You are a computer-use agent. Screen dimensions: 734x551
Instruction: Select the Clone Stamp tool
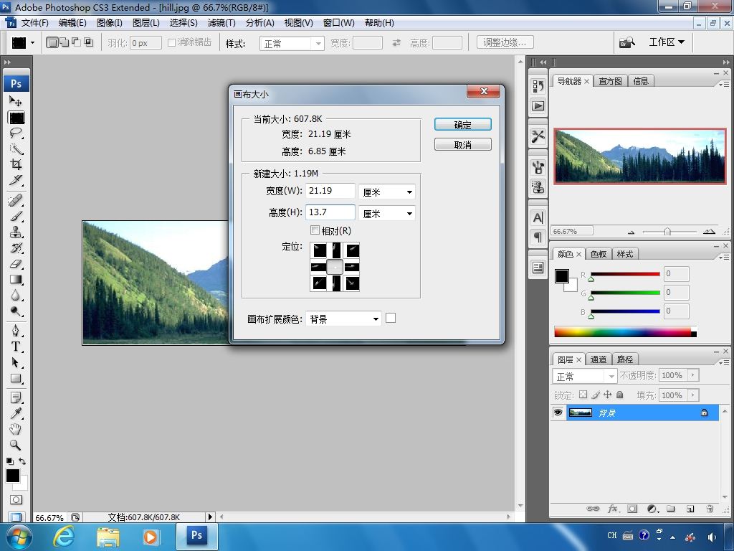click(16, 232)
